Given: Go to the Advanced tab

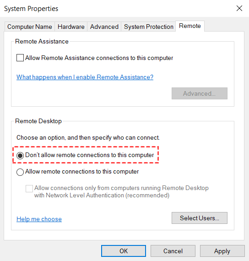Looking at the screenshot, I should (104, 27).
